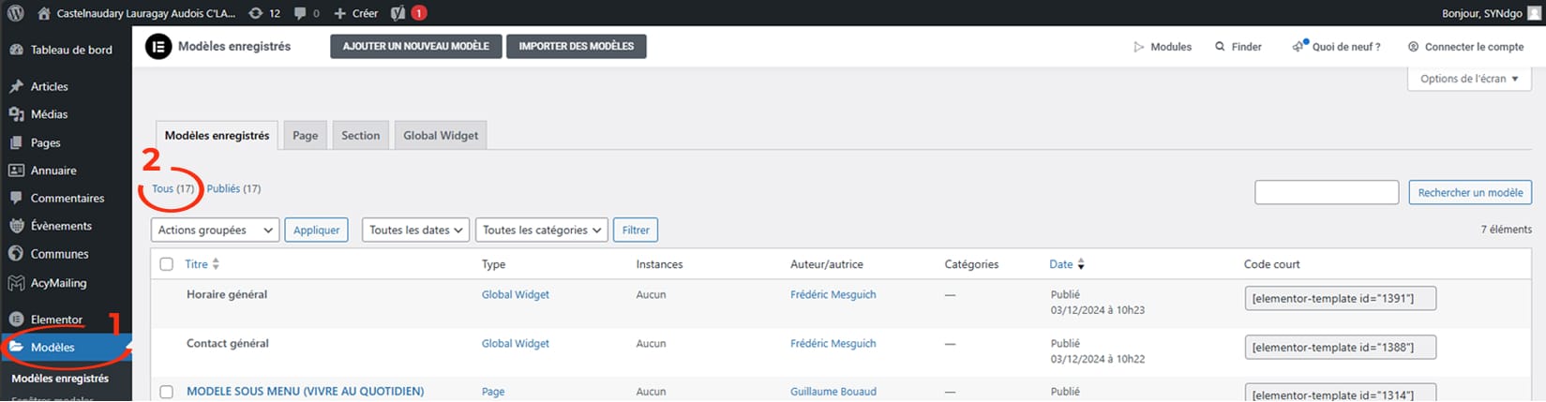The image size is (1546, 402).
Task: Click Global Widget type for Contact général
Action: [516, 343]
